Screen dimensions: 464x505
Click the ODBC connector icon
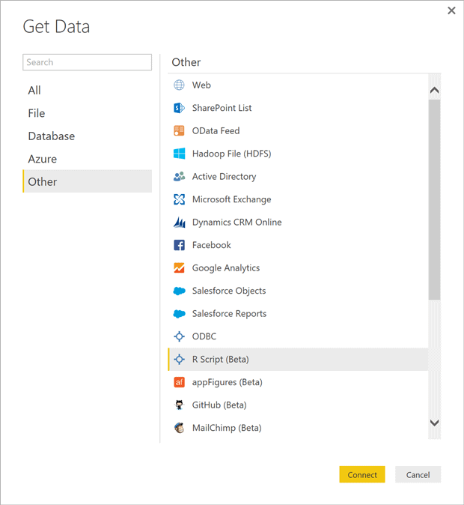pyautogui.click(x=179, y=336)
